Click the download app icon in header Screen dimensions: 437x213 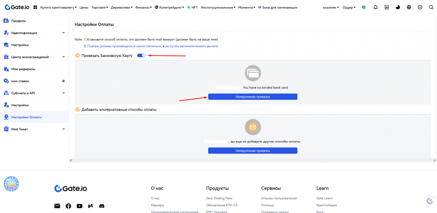[x=387, y=7]
